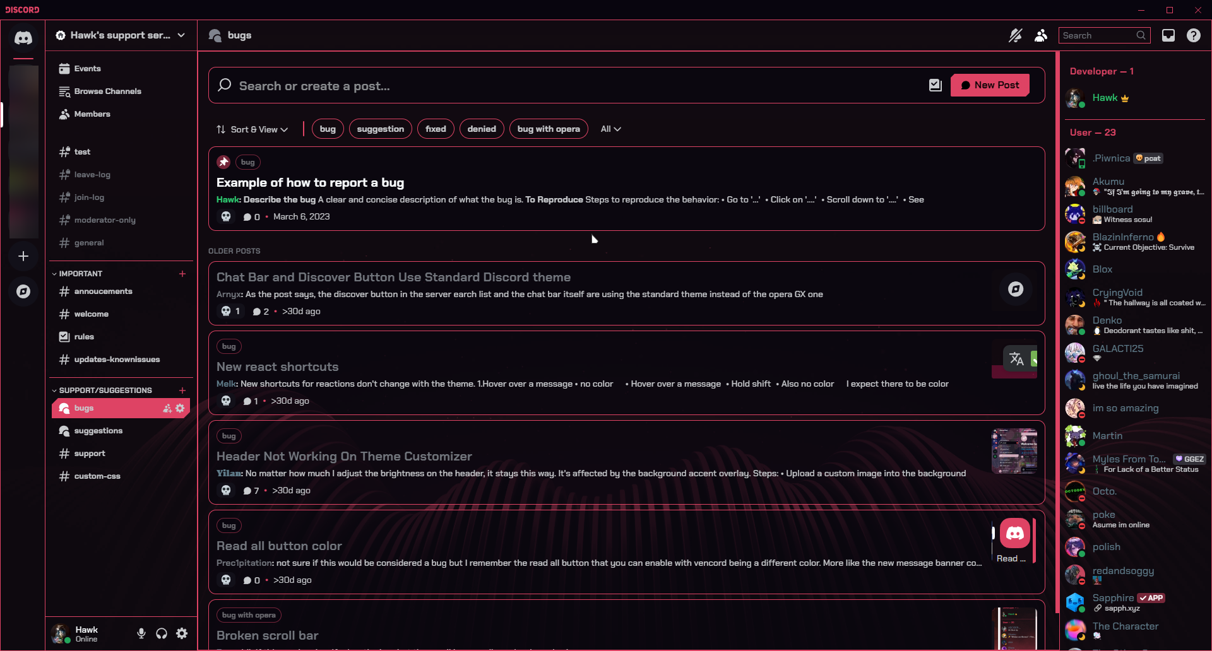Viewport: 1212px width, 651px height.
Task: Add channel in SUPPORT/SUGGESTIONS category
Action: [x=182, y=390]
